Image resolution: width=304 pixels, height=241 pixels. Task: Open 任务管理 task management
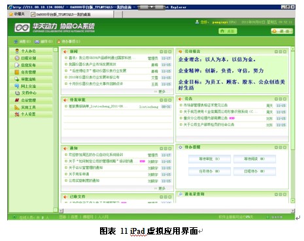(x=28, y=72)
